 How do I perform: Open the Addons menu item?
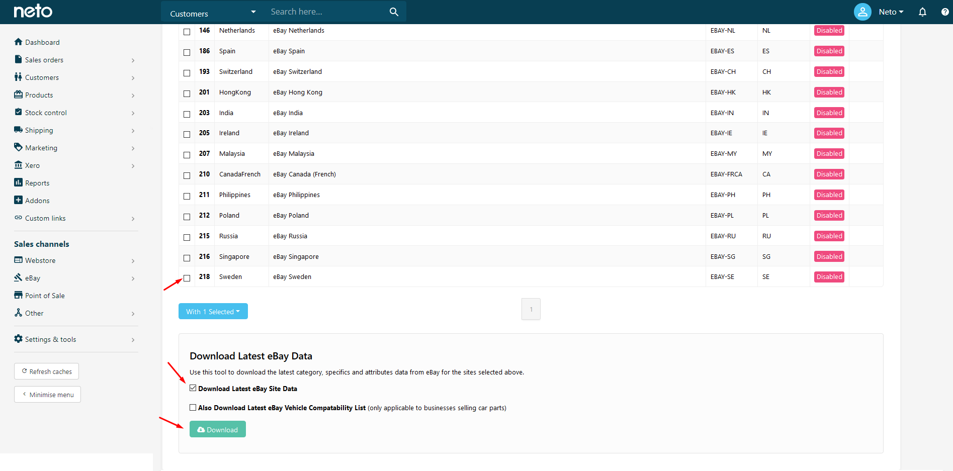click(37, 201)
